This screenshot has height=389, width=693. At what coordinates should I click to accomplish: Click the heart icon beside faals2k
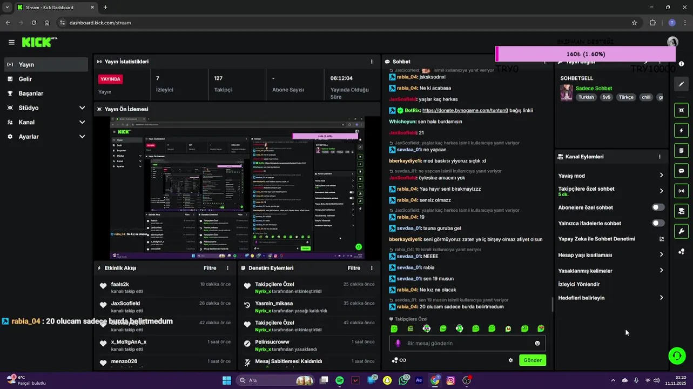tap(103, 286)
